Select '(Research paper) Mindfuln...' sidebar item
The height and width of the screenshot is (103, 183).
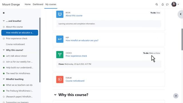click(x=19, y=97)
